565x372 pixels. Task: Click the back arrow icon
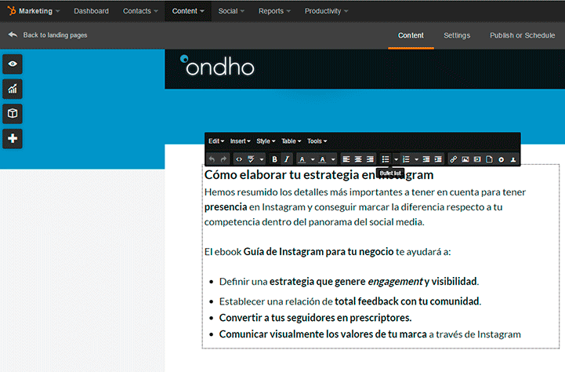pyautogui.click(x=13, y=35)
